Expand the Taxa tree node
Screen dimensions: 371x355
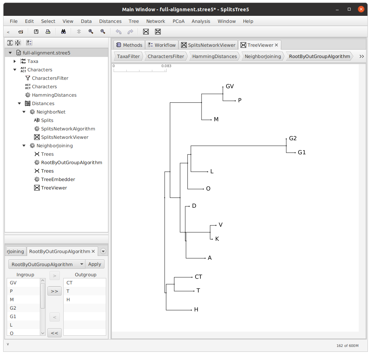(x=14, y=61)
